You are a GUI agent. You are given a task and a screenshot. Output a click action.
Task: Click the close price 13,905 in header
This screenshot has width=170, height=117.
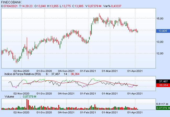tap(79, 6)
